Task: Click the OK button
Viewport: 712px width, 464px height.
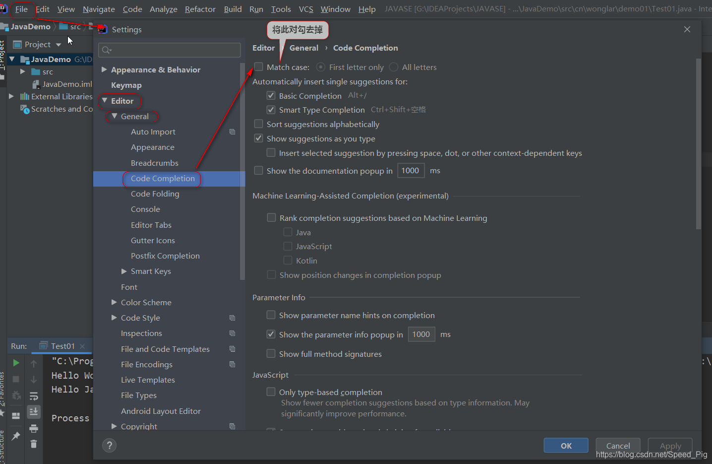Action: point(566,445)
